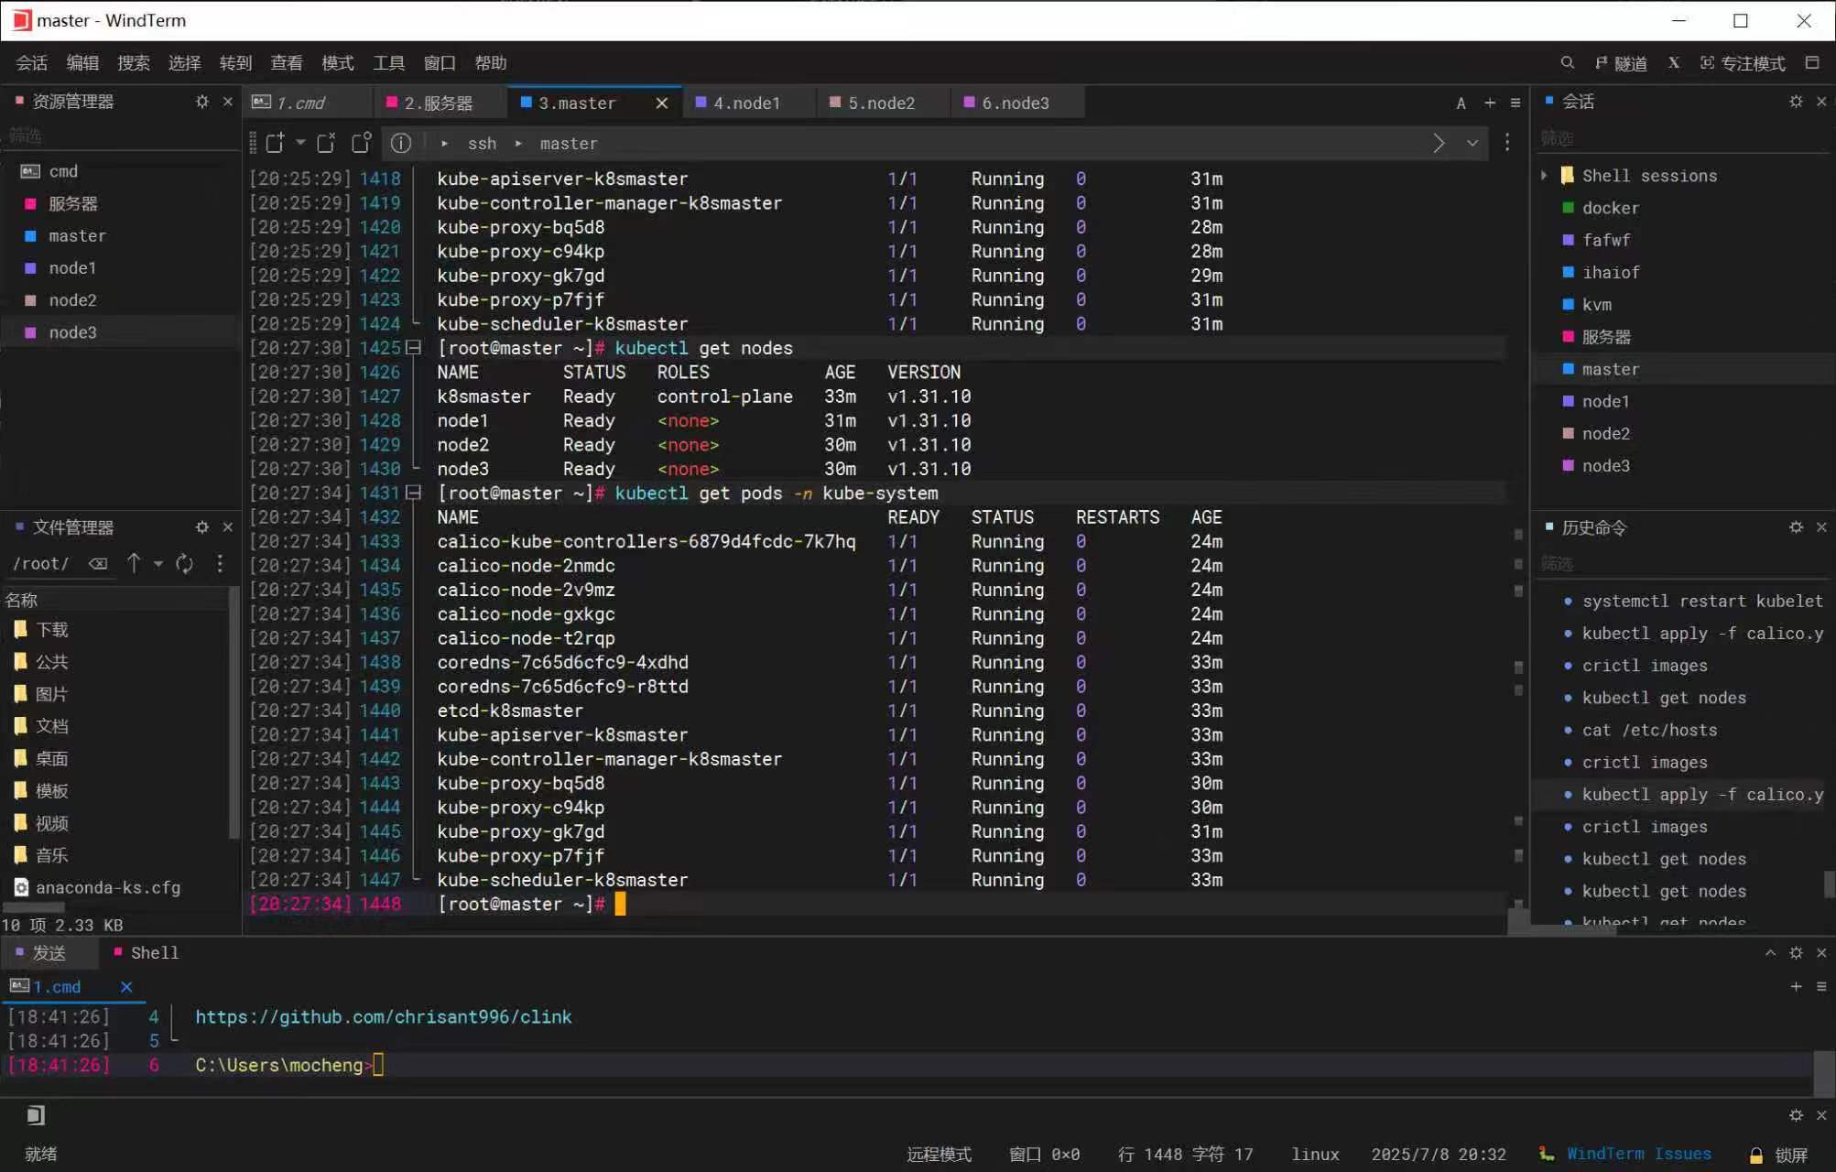
Task: Click the duplicate session icon in toolbar
Action: click(x=326, y=143)
